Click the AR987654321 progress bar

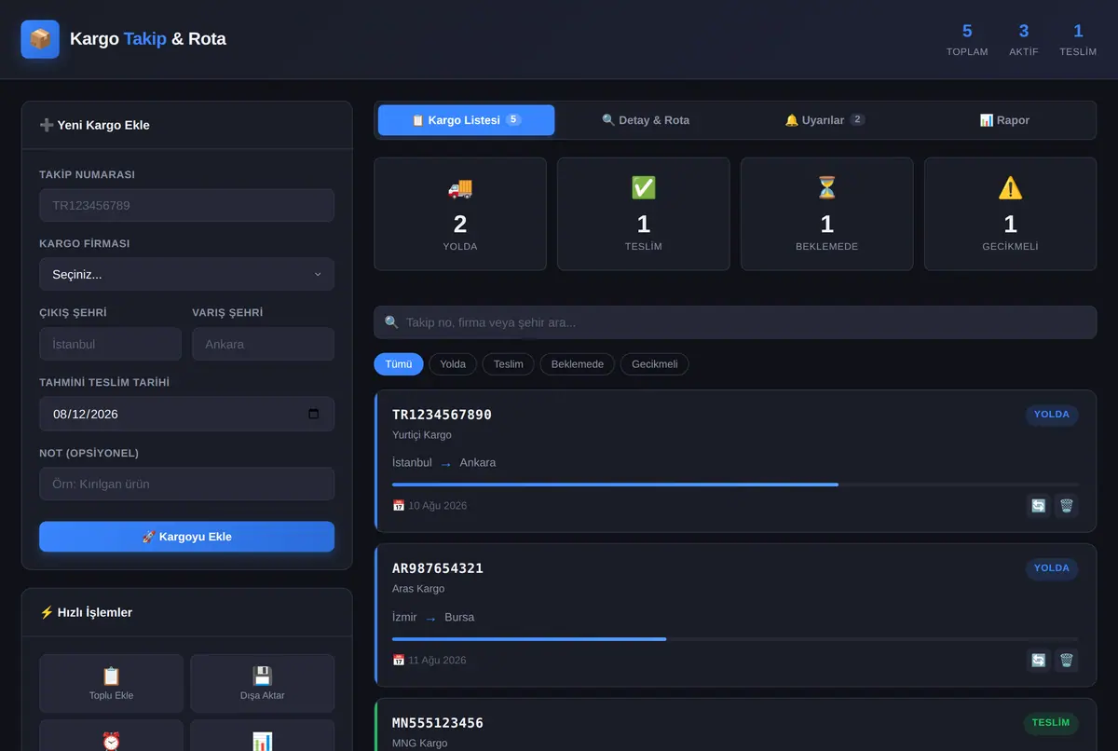[735, 639]
